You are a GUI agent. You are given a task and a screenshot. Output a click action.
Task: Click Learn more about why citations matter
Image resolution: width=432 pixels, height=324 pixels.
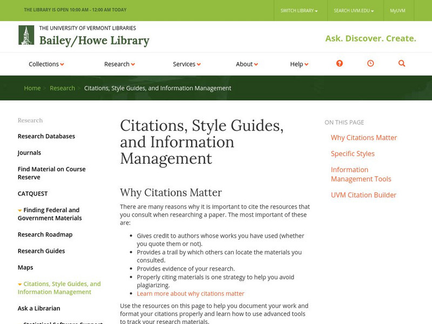[191, 294]
